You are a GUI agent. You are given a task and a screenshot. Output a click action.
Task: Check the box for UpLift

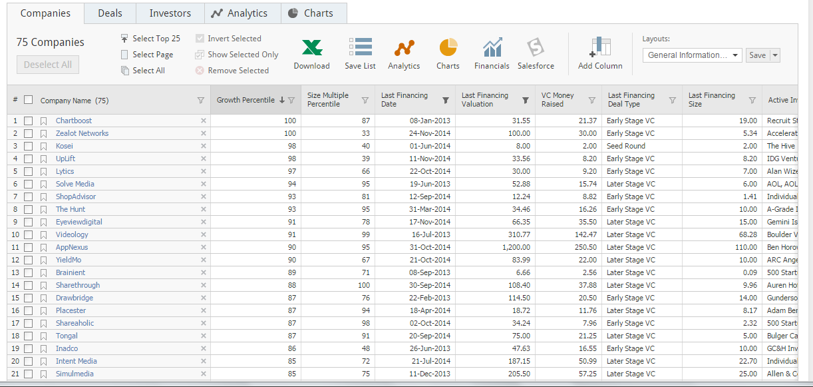(28, 159)
